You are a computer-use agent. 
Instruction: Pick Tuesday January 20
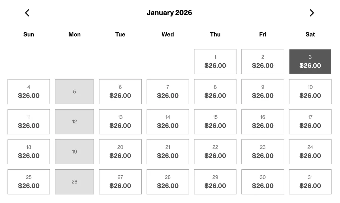[x=120, y=152]
